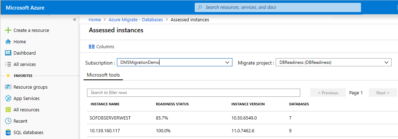Open the SOFDBSERVERWEST instance row
Viewport: 398px width, 139px height.
coord(242,118)
